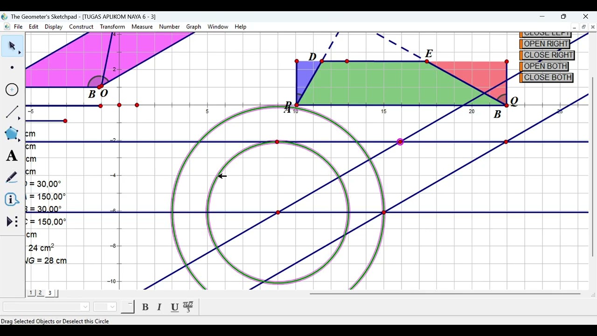Click the CLOSE RIGHT action button
Screen dimensions: 597x336
(547, 55)
